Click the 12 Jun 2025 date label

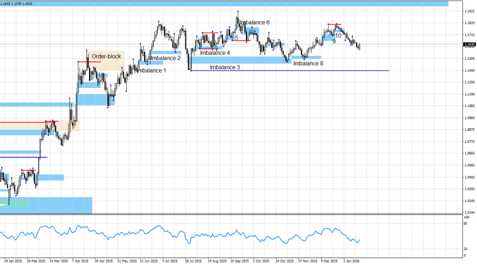point(149,261)
